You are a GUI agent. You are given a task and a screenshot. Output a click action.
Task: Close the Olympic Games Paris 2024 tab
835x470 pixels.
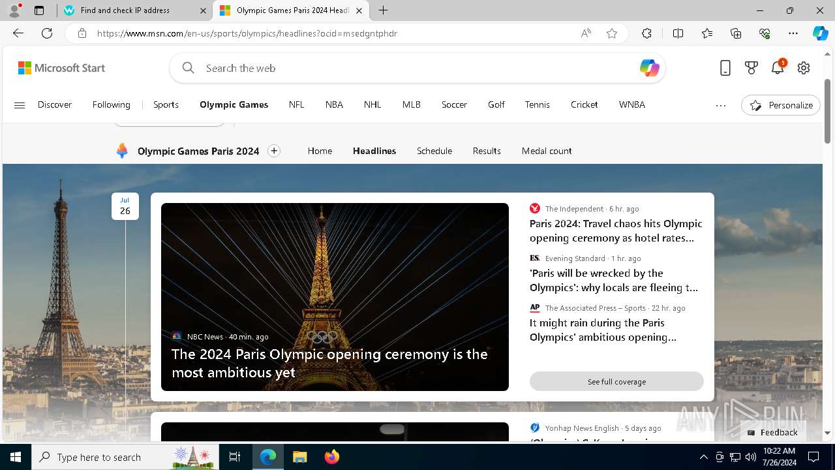[x=359, y=10]
